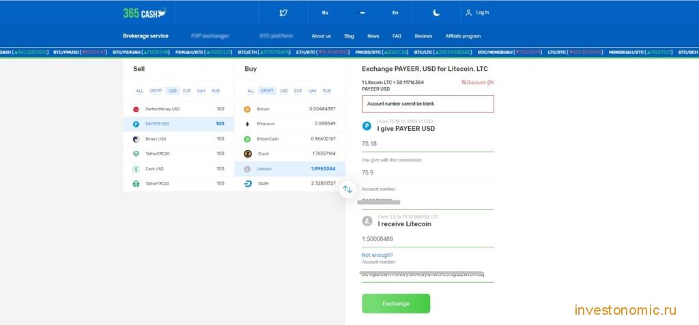This screenshot has width=699, height=325.
Task: Select Ethereum row label
Action: click(266, 124)
